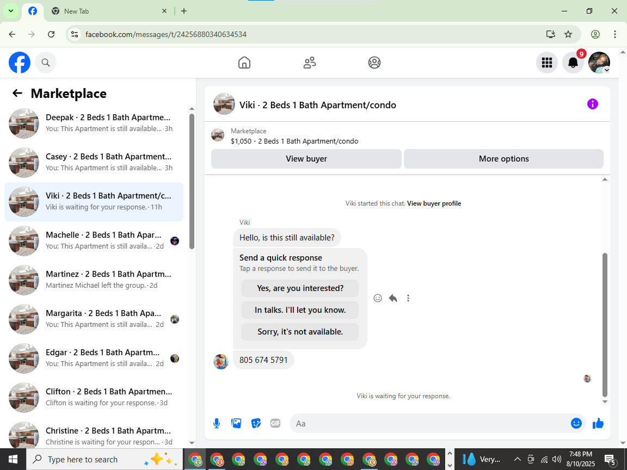Image resolution: width=627 pixels, height=470 pixels.
Task: Open the volume control in tray
Action: [x=557, y=459]
